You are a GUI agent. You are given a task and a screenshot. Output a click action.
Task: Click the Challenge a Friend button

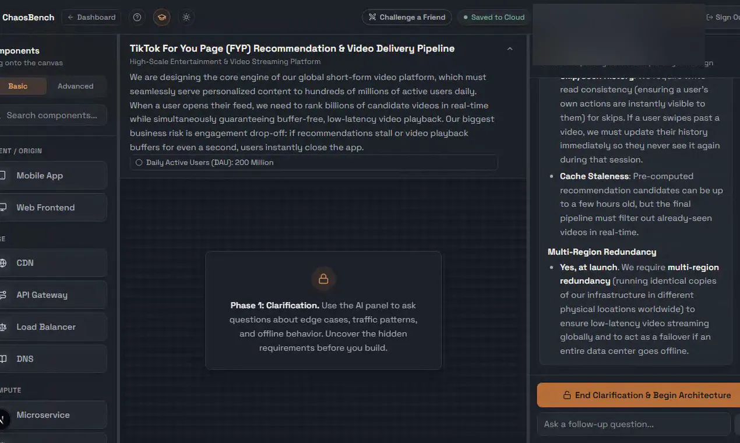pyautogui.click(x=407, y=17)
